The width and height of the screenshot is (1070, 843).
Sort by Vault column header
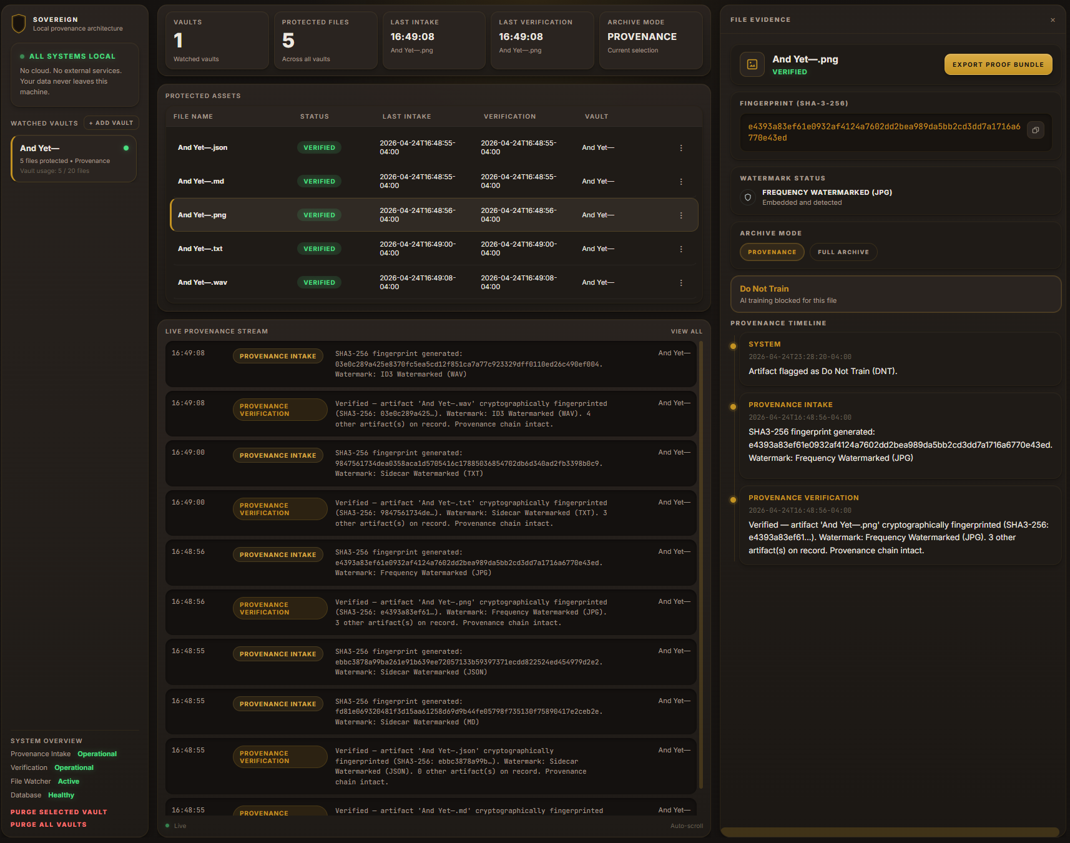pyautogui.click(x=596, y=117)
